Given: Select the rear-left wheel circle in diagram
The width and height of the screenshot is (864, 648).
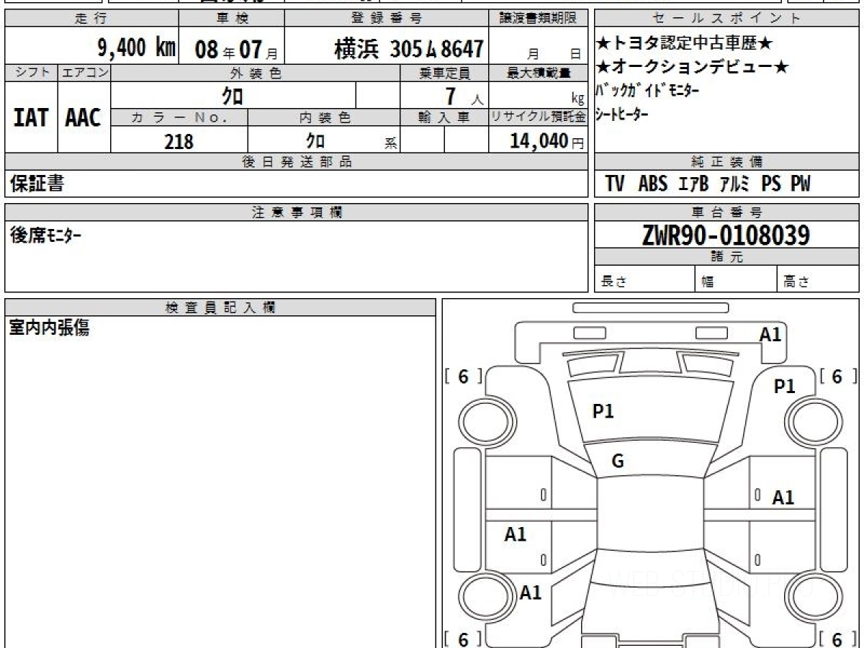Looking at the screenshot, I should point(489,598).
